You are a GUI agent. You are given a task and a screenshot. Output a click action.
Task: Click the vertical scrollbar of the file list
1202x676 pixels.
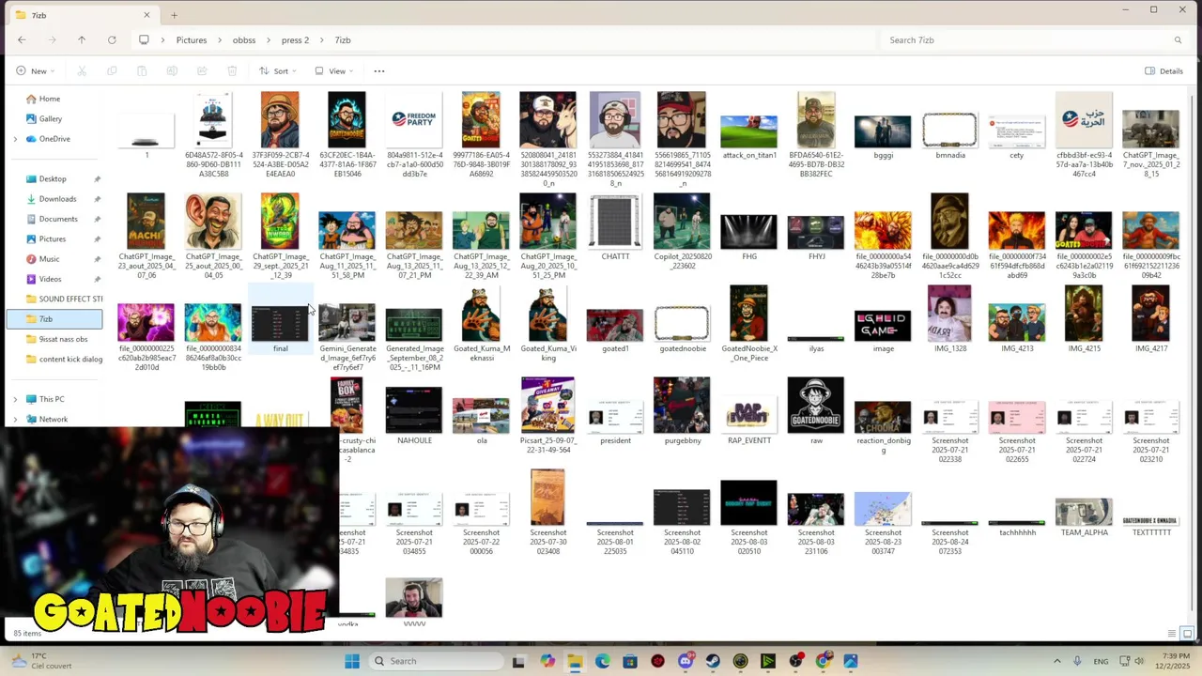tap(1194, 352)
